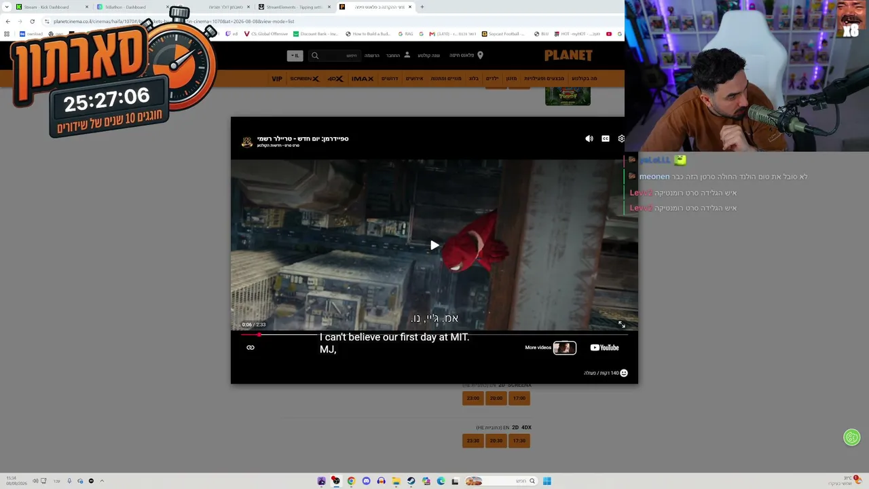Open the VIP menu item

coord(277,79)
